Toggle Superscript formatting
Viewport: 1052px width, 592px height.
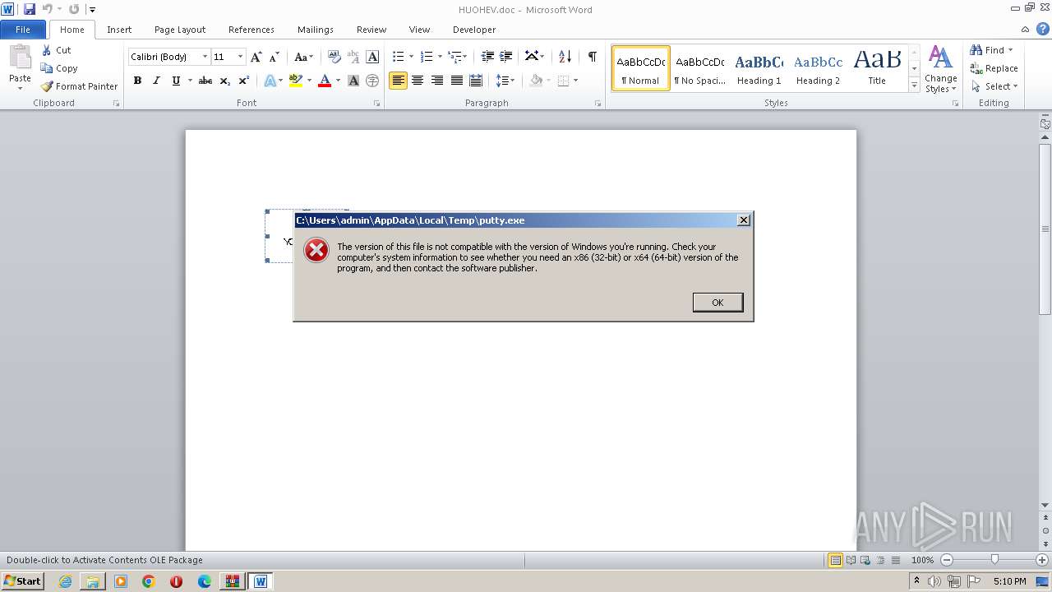click(x=244, y=81)
